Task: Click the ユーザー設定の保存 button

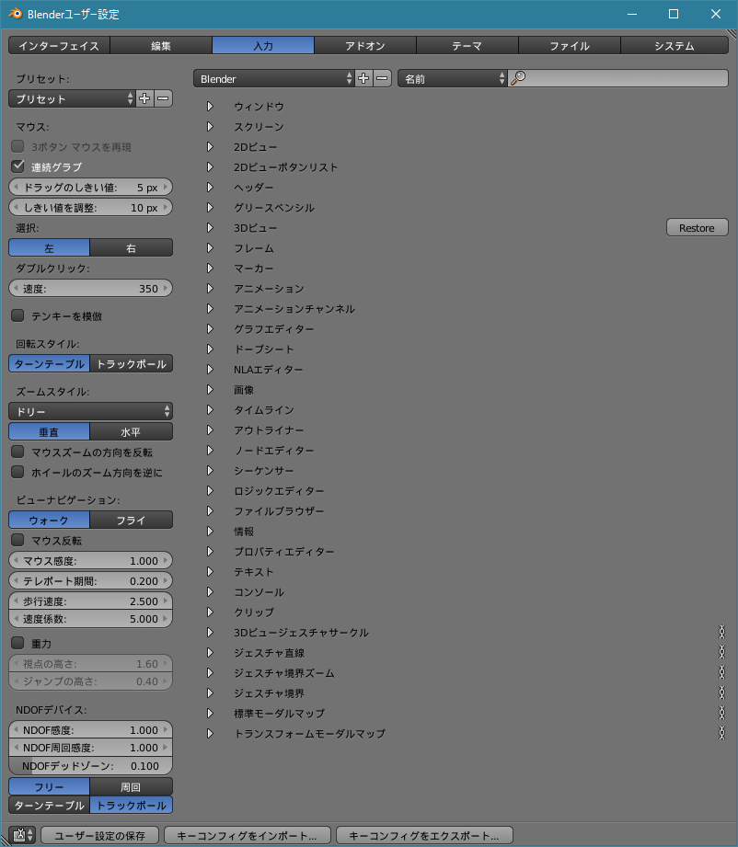Action: 99,835
